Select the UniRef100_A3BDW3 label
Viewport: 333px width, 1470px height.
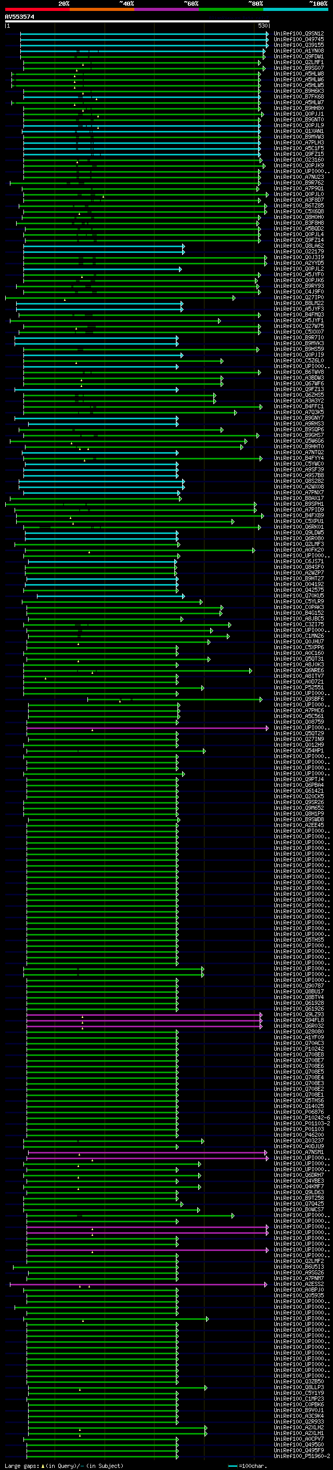click(x=299, y=378)
